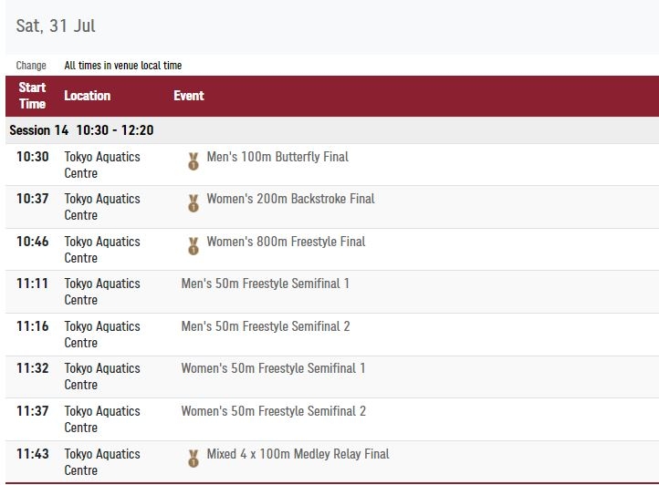Viewport: 659px width, 485px height.
Task: Click the Start Time column header
Action: pyautogui.click(x=32, y=96)
